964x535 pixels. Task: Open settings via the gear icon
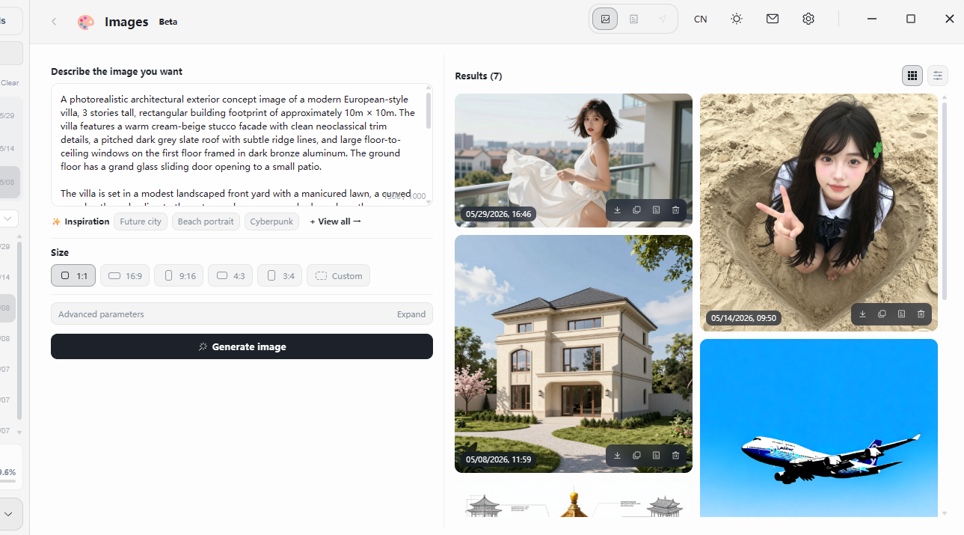pos(808,19)
